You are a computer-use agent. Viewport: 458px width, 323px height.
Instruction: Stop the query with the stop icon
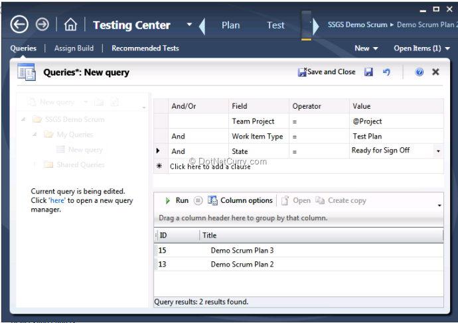pos(198,200)
